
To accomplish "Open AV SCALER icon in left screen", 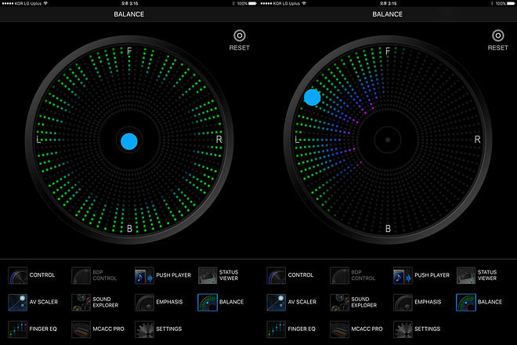I will [17, 303].
